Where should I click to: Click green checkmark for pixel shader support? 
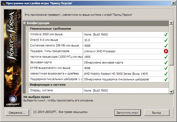click(x=166, y=79)
